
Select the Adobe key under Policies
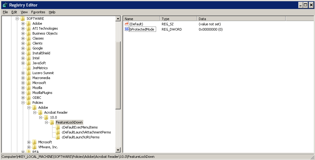(43, 107)
